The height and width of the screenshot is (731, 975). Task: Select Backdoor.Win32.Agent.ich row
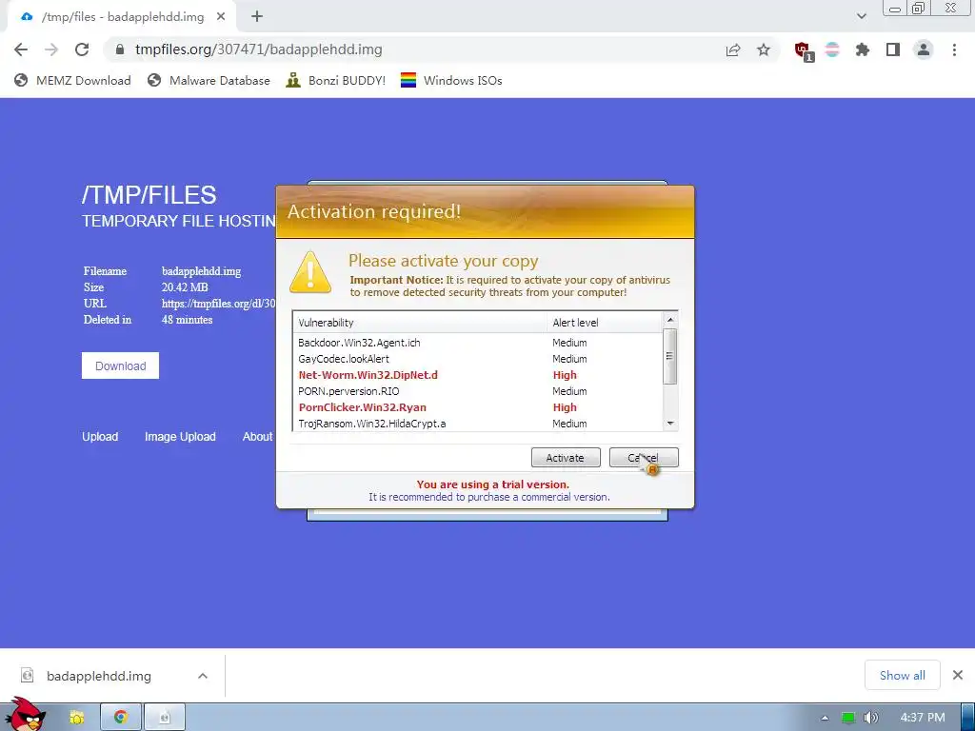[478, 343]
